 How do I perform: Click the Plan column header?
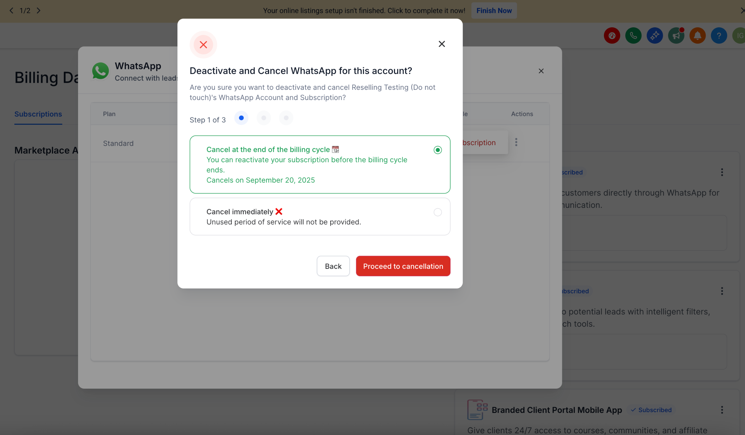(109, 114)
